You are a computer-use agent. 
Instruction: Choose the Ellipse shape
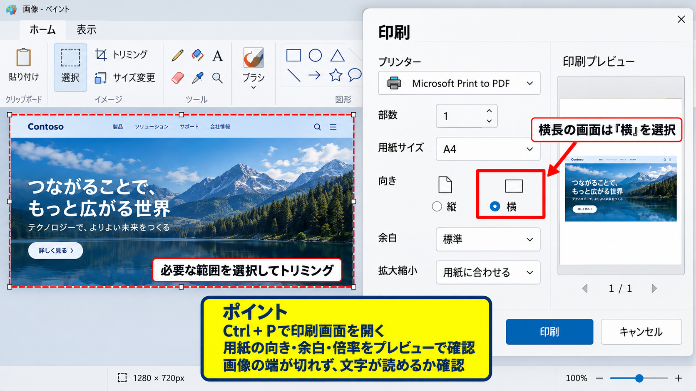pos(315,55)
